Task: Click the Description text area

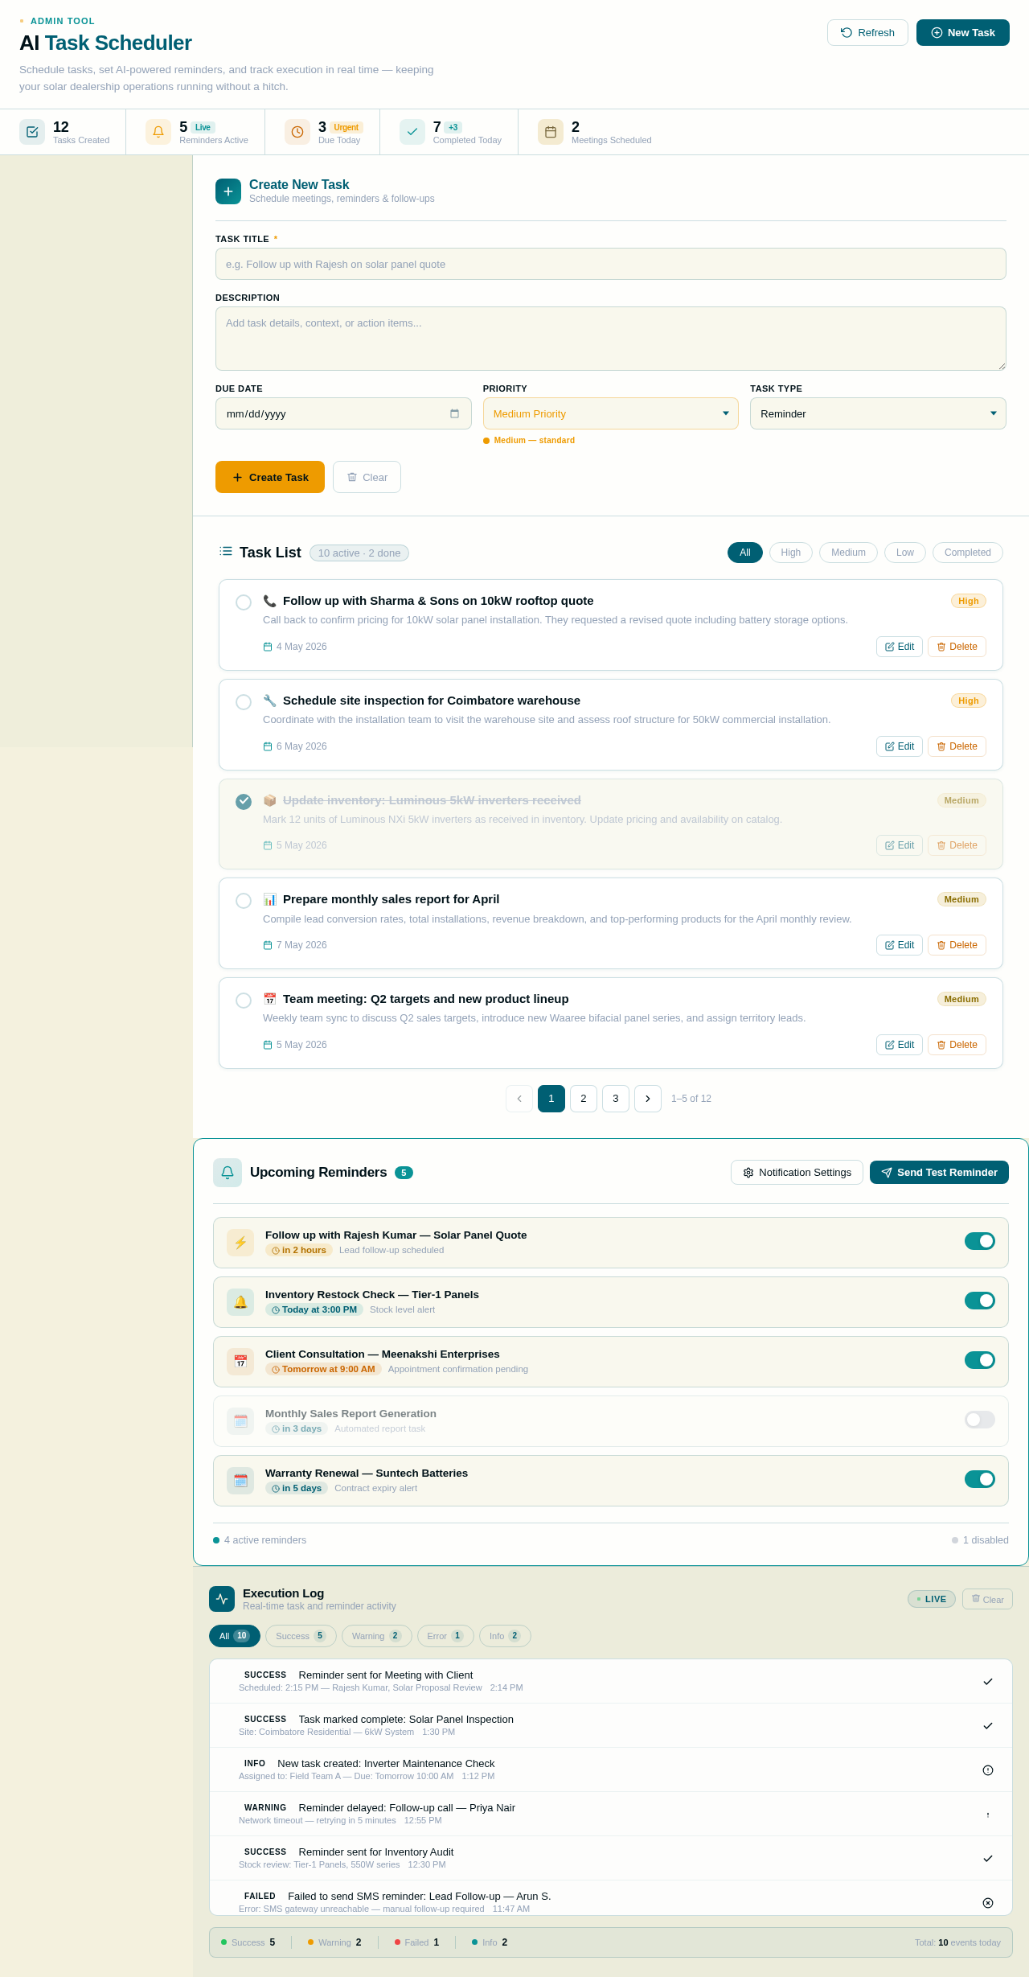Action: tap(611, 339)
